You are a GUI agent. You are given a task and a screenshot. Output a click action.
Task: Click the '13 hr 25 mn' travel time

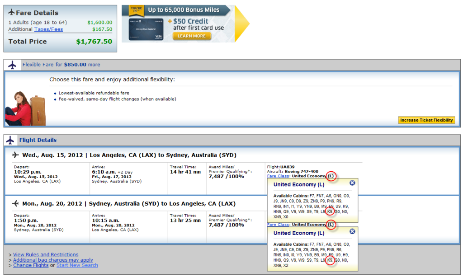pos(185,221)
